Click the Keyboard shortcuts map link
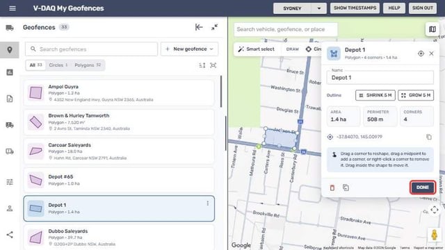This screenshot has width=445, height=250. point(339,248)
